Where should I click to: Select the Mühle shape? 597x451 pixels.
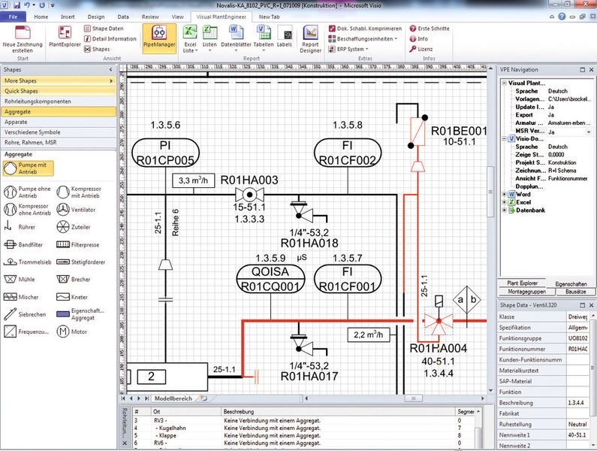click(19, 280)
